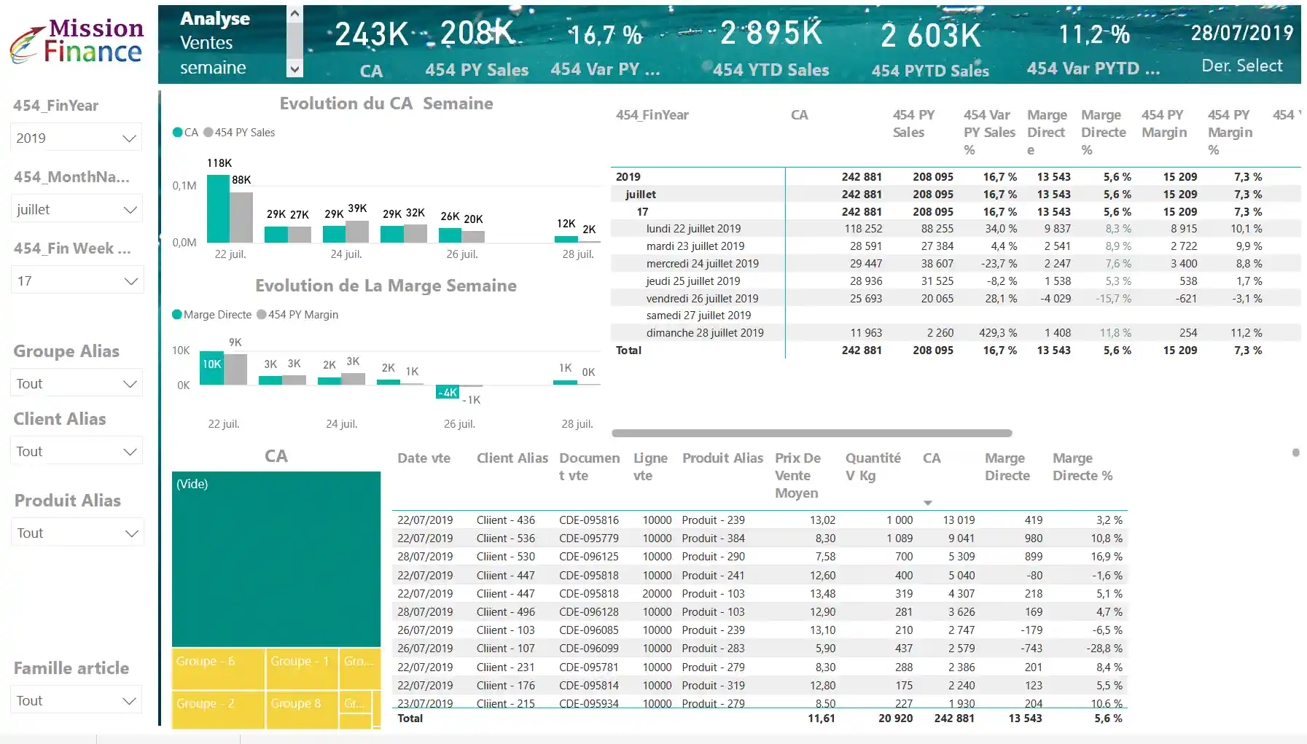
Task: Click document cell CDE-096128
Action: 588,612
